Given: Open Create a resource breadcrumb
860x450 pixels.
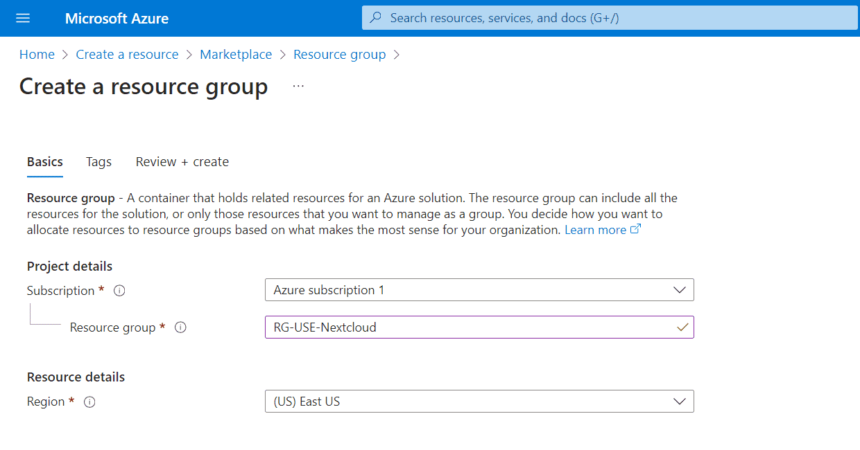Looking at the screenshot, I should [x=127, y=55].
